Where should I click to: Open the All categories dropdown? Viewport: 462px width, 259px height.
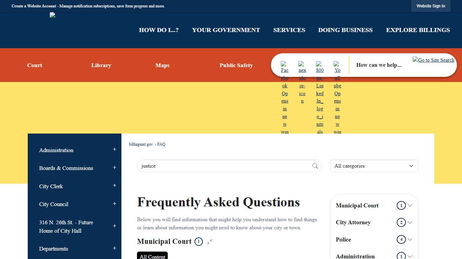pos(374,166)
